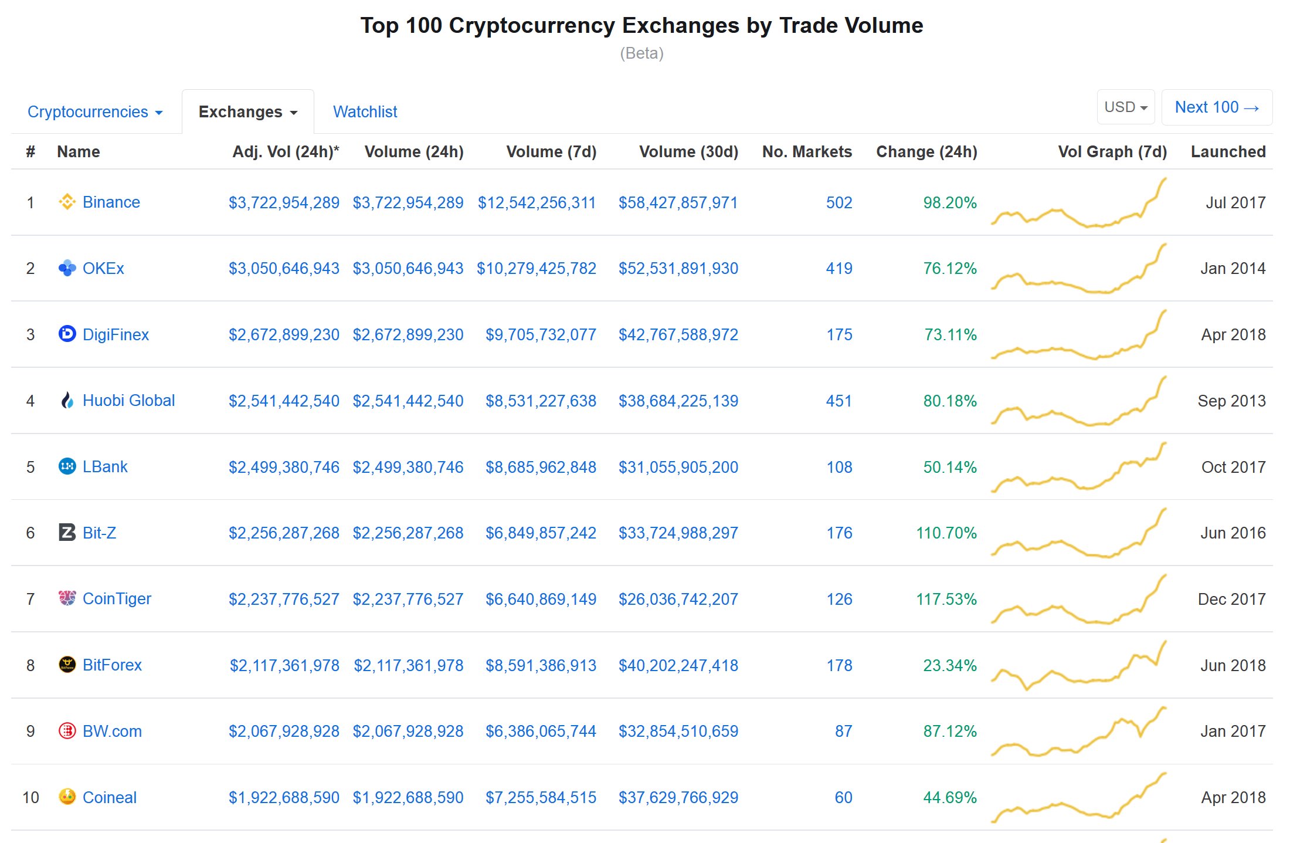Viewport: 1307px width, 843px height.
Task: View LBank 7-day volume graph
Action: (1079, 467)
